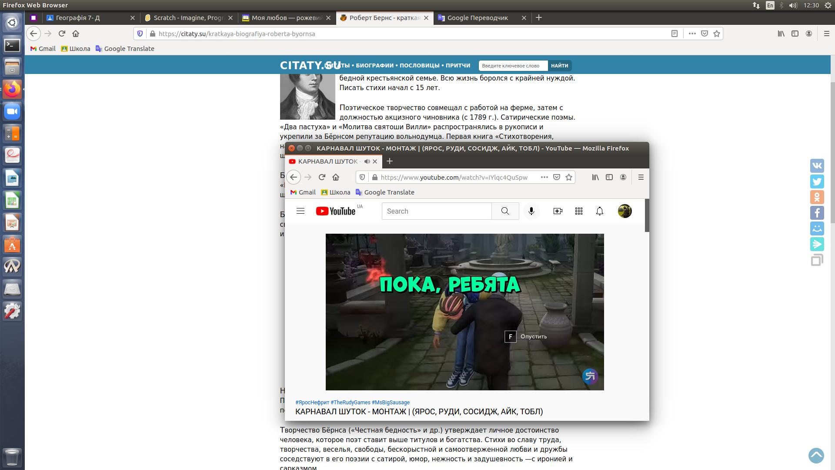Viewport: 835px width, 470px height.
Task: Open the YouTube hamburger guide menu
Action: coord(300,211)
